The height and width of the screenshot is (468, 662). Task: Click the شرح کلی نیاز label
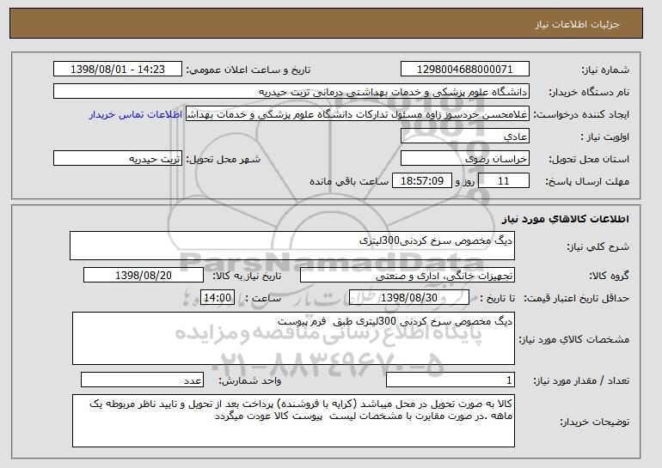tap(598, 246)
